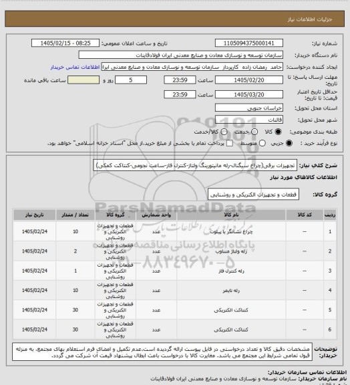
Task: Click the buyer notes text box
Action: coord(162,352)
